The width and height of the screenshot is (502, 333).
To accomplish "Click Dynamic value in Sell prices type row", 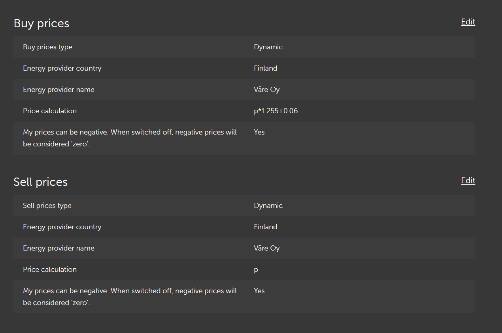I will [268, 206].
